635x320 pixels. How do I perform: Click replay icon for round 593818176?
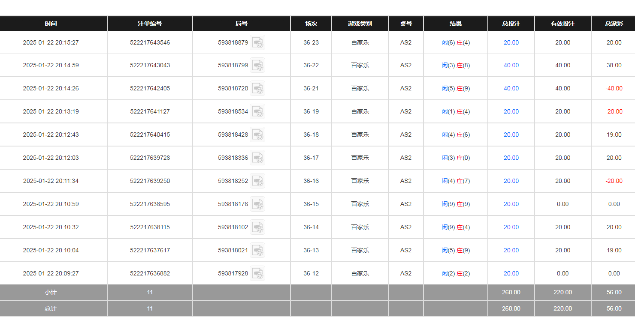coord(257,204)
